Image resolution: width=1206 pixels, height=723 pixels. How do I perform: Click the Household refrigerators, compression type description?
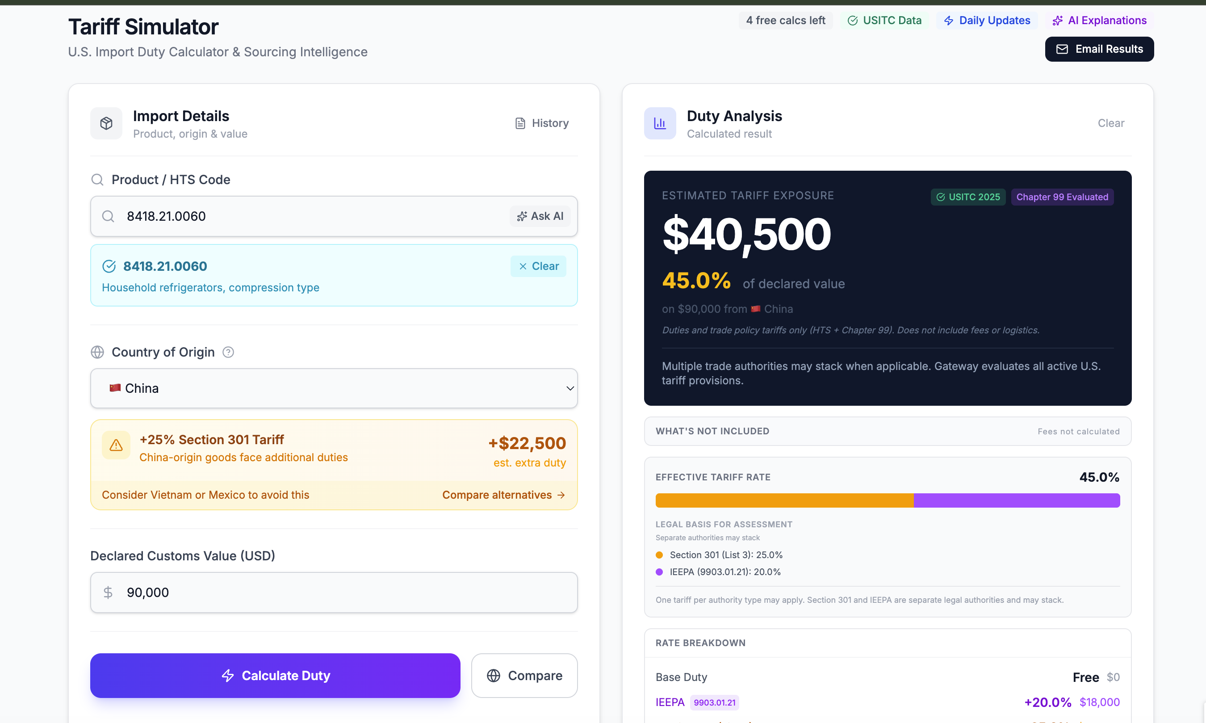tap(210, 287)
